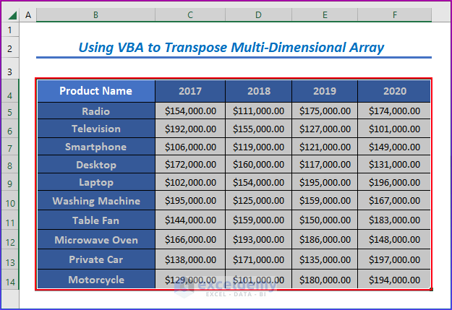The width and height of the screenshot is (452, 310).
Task: Click Table Fan's 2017 value $144,000.00
Action: point(190,220)
